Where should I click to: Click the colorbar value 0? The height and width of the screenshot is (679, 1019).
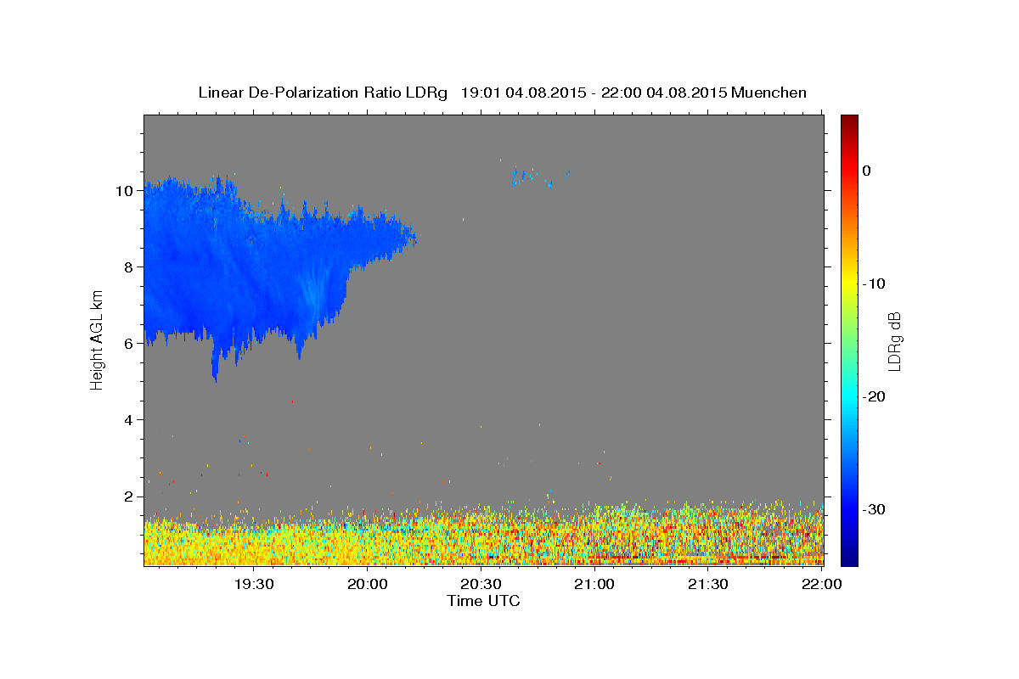coord(867,171)
